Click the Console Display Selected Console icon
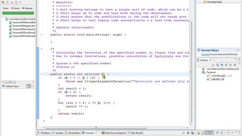 (222, 133)
